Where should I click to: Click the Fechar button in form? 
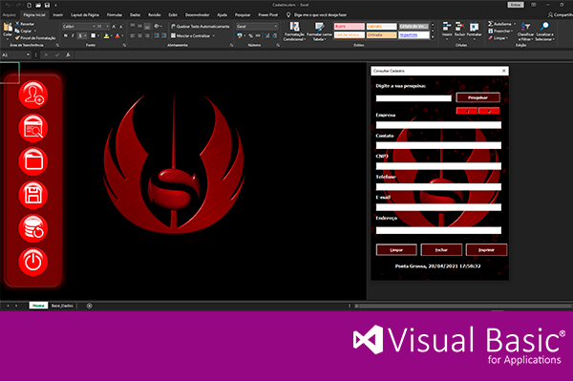441,250
